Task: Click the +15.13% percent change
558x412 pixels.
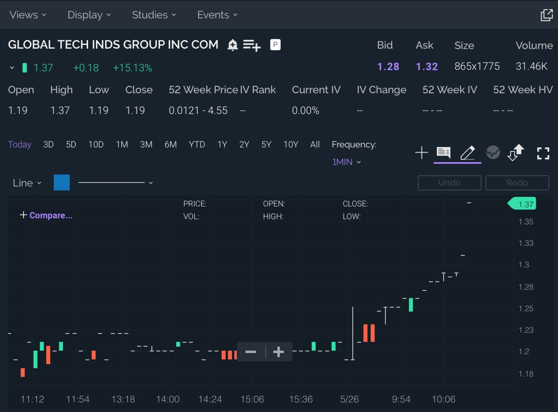Action: click(x=133, y=68)
